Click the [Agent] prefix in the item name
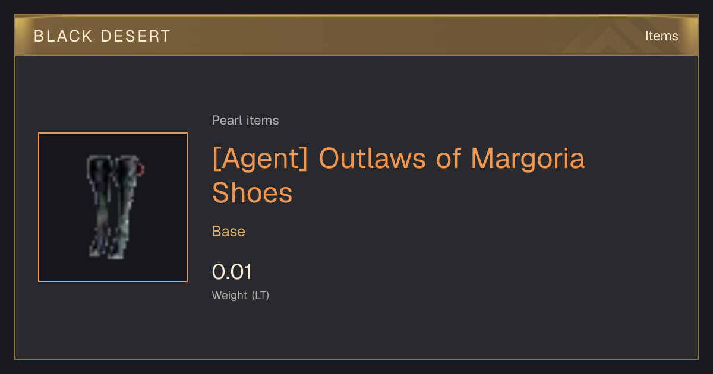This screenshot has width=713, height=374. tap(260, 159)
